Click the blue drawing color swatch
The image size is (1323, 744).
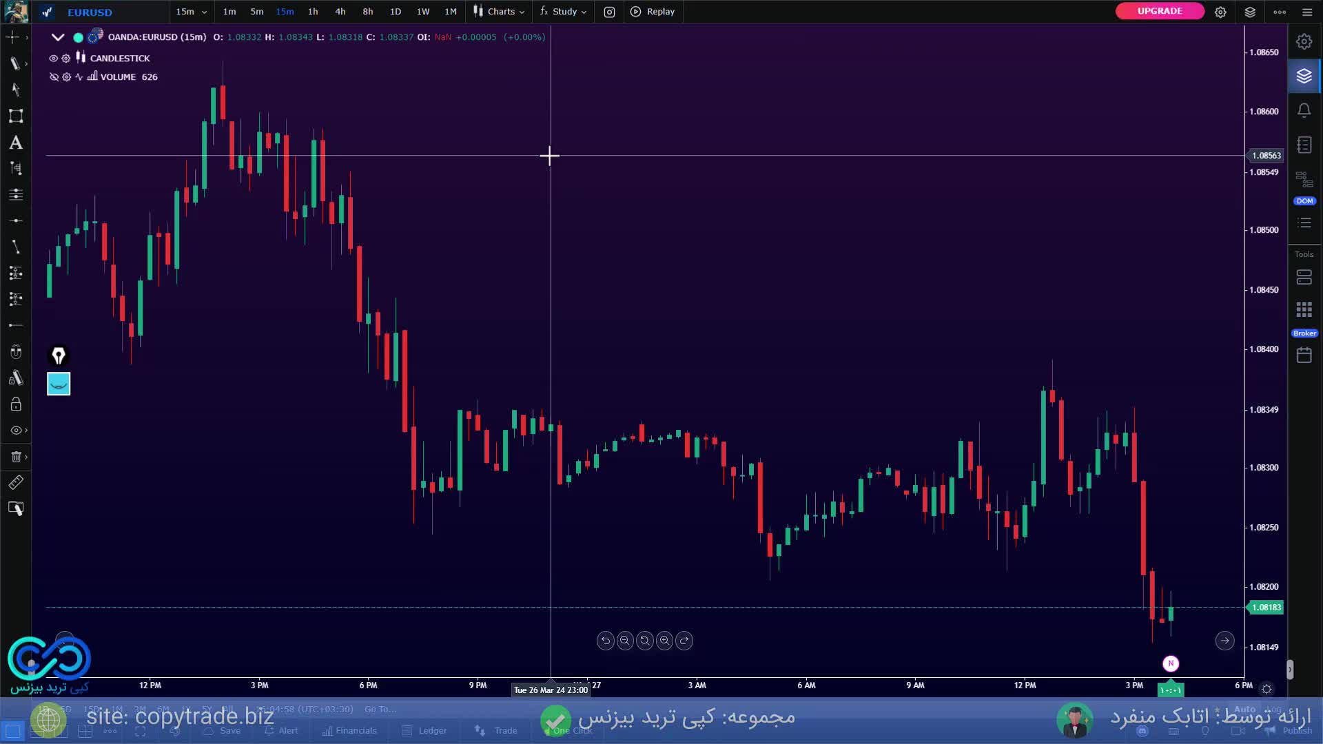coord(59,384)
